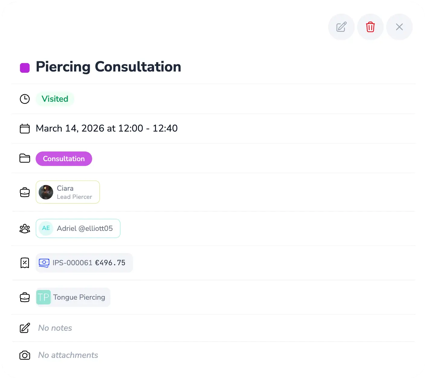Open customer Adriel @elliott05
The height and width of the screenshot is (379, 426).
[78, 228]
